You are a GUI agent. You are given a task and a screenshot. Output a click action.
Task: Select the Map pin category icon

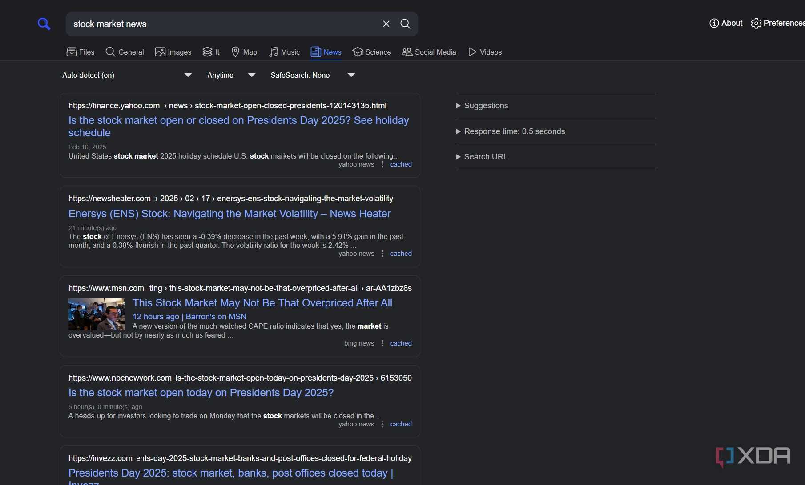coord(236,52)
